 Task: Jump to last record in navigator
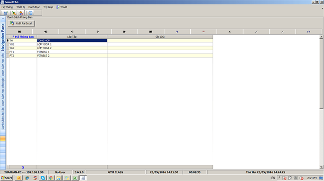[150, 32]
